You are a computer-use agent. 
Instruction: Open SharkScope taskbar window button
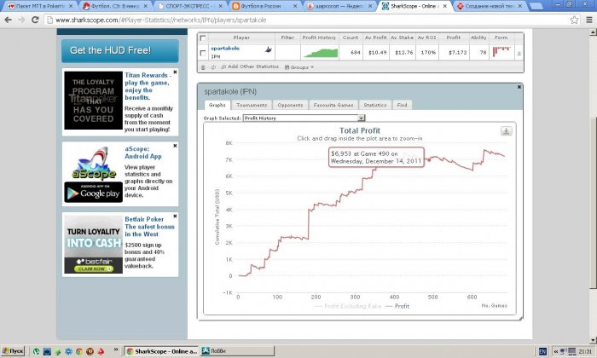(161, 351)
